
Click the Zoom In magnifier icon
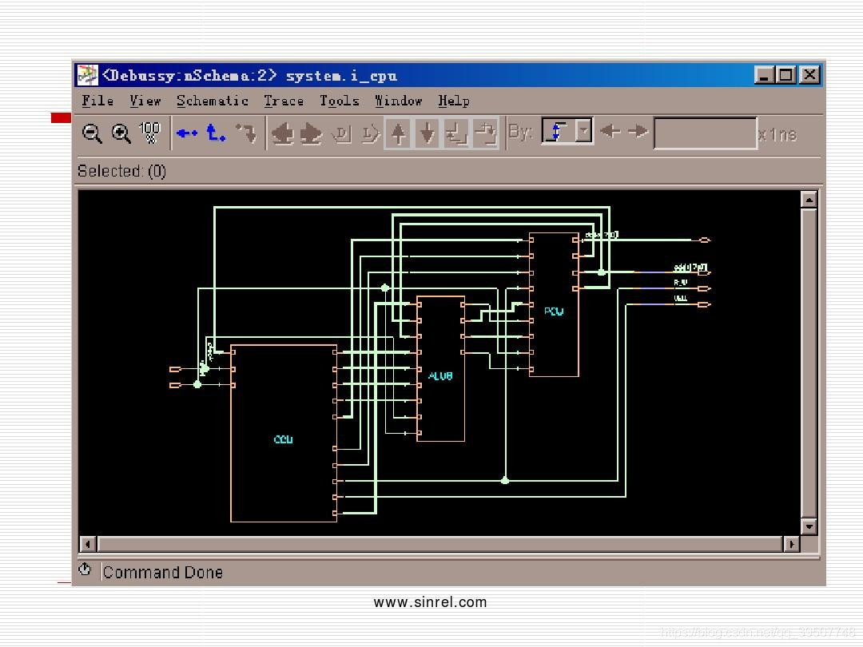tap(121, 133)
